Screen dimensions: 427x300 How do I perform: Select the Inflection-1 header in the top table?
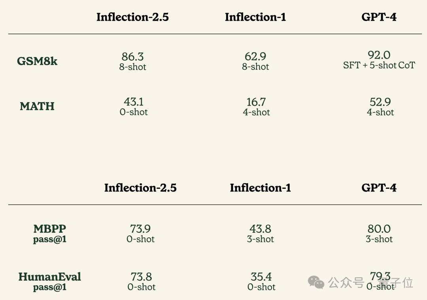(x=255, y=17)
